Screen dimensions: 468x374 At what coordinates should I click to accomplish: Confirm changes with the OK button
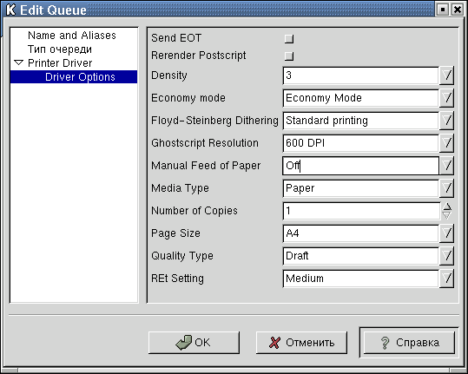[x=194, y=343]
